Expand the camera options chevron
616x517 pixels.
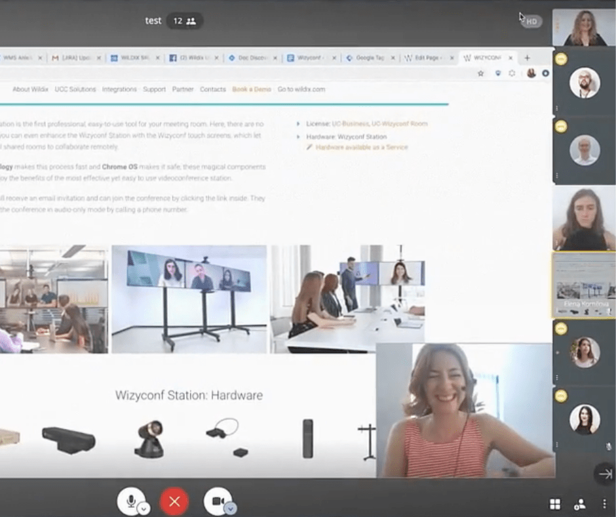231,508
